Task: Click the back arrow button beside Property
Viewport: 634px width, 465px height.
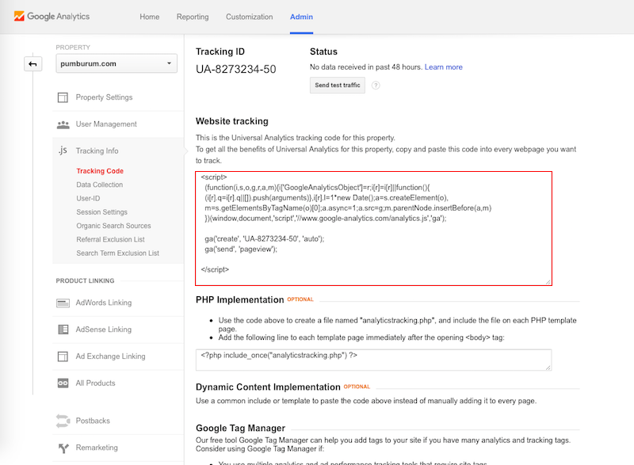Action: tap(32, 64)
